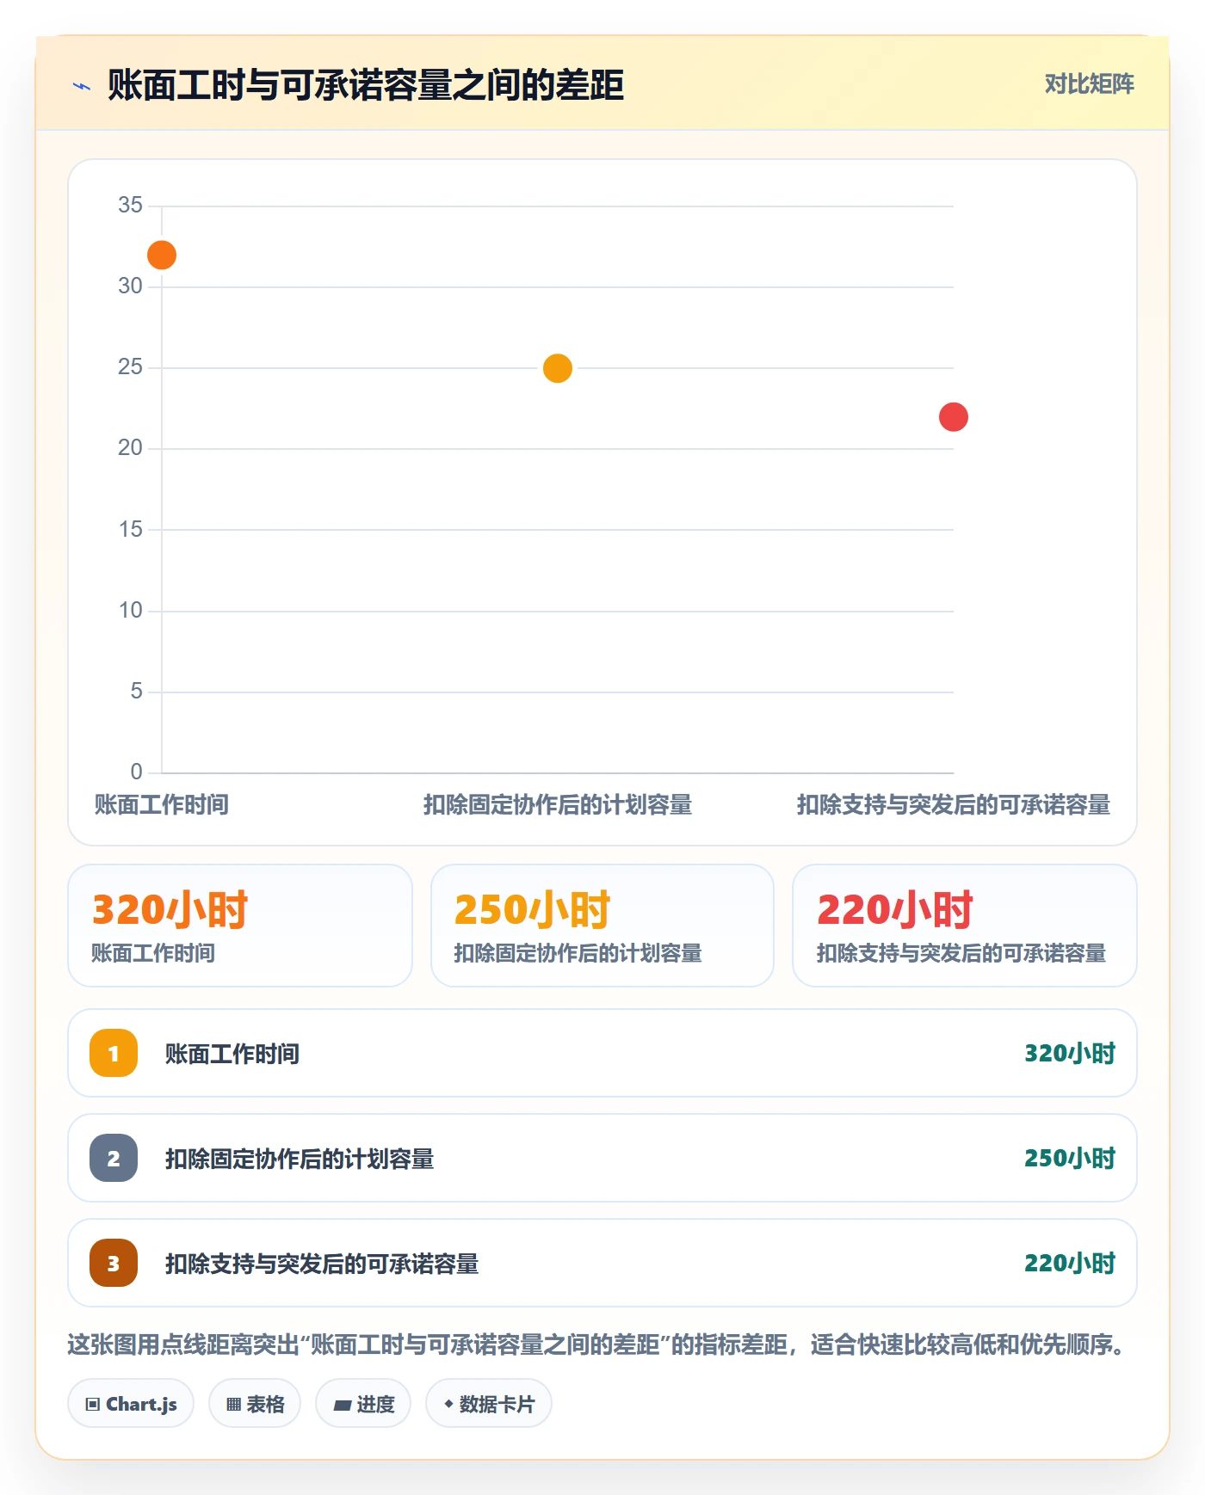The image size is (1205, 1495).
Task: Click the 账面工作时间 list row label
Action: [x=232, y=1054]
